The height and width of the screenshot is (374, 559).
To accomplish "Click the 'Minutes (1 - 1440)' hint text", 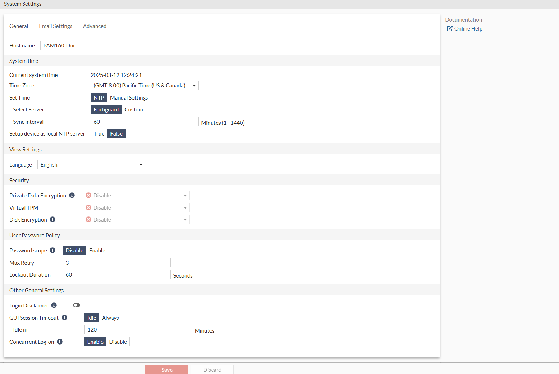I will [x=223, y=123].
